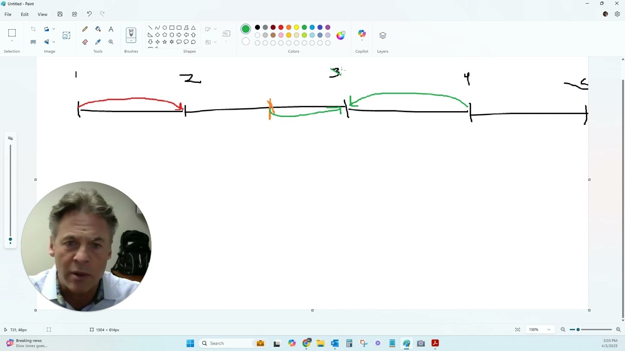Choose the Triangle shape
This screenshot has height=351, width=625.
(x=193, y=28)
